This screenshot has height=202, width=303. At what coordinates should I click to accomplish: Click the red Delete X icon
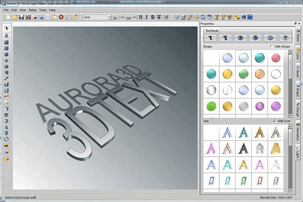[61, 17]
